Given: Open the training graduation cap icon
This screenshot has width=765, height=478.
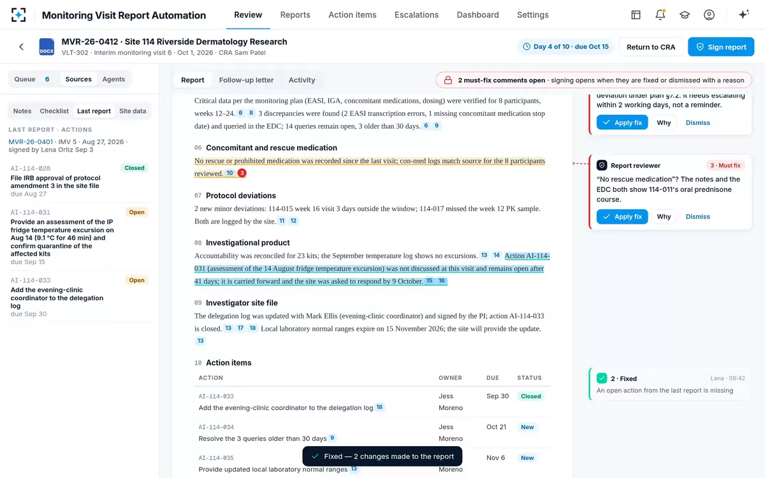Looking at the screenshot, I should pos(685,15).
